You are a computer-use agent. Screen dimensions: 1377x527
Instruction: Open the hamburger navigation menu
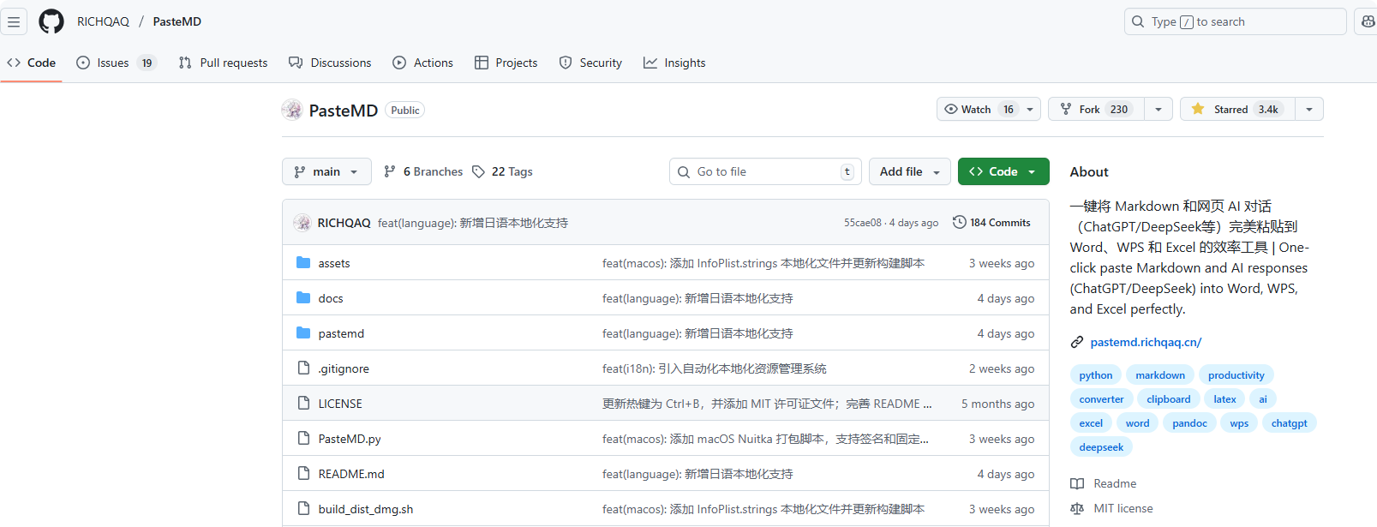point(14,21)
